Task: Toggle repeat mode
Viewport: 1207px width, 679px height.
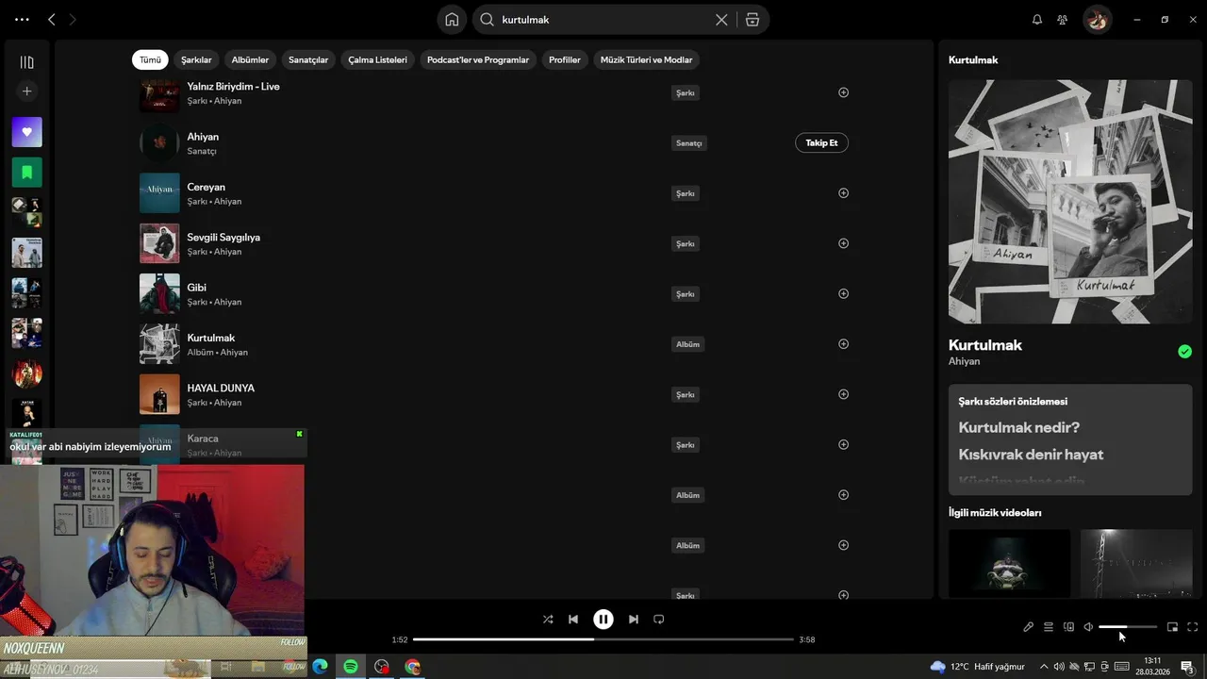Action: click(x=659, y=620)
